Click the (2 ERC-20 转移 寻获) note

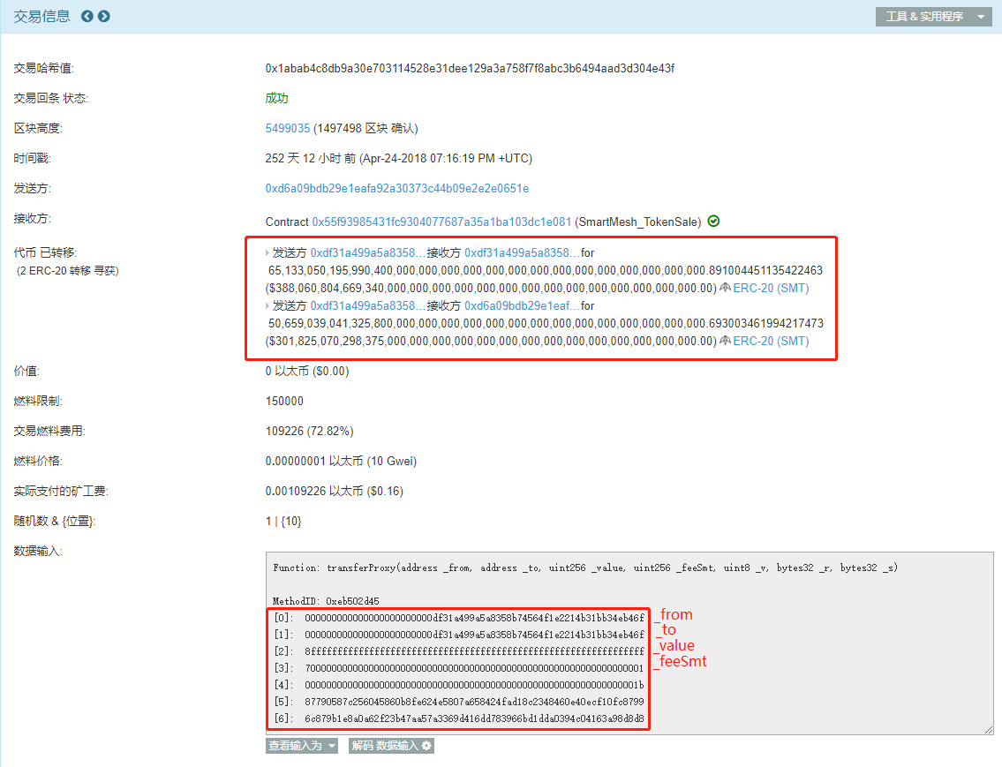point(67,271)
